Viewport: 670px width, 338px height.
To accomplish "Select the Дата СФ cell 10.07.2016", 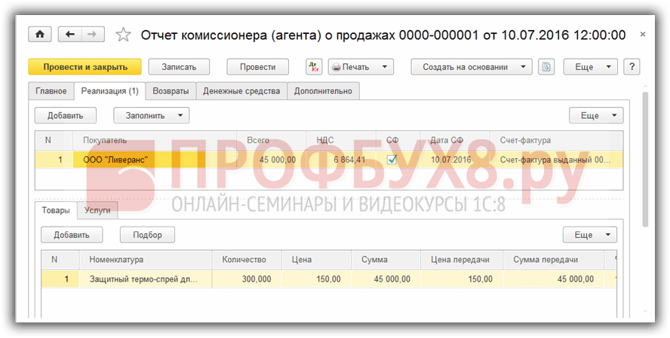I will pos(455,160).
